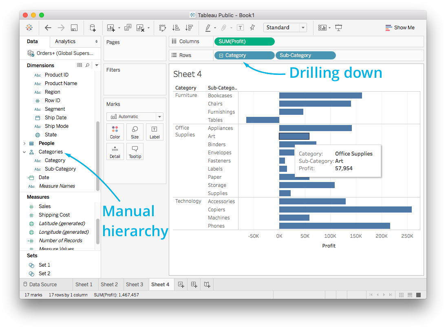Sort bars ascending using toolbar icon

click(176, 28)
